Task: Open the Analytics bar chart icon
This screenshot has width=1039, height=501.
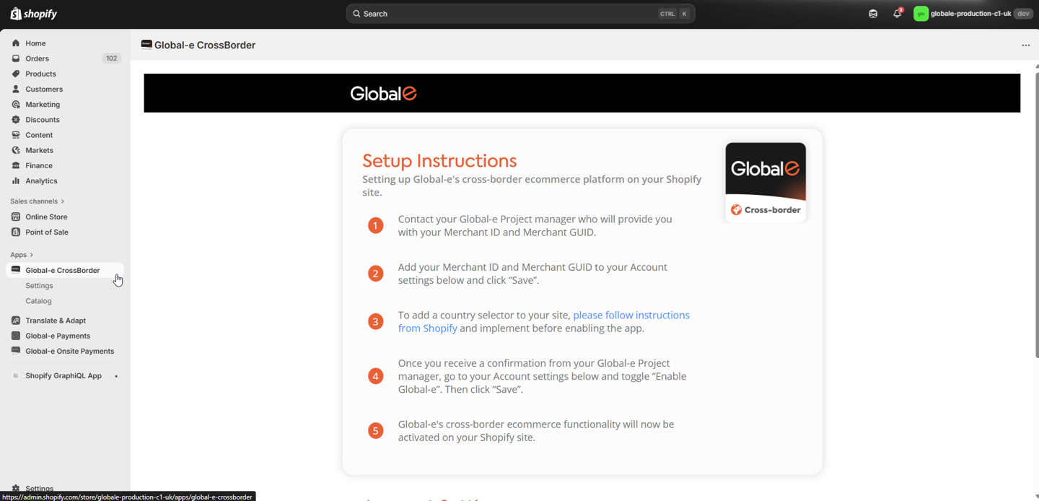Action: [16, 181]
